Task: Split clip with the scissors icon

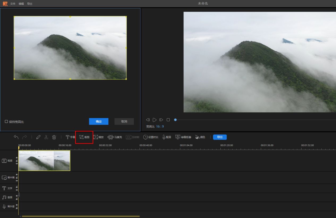Action: 46,137
